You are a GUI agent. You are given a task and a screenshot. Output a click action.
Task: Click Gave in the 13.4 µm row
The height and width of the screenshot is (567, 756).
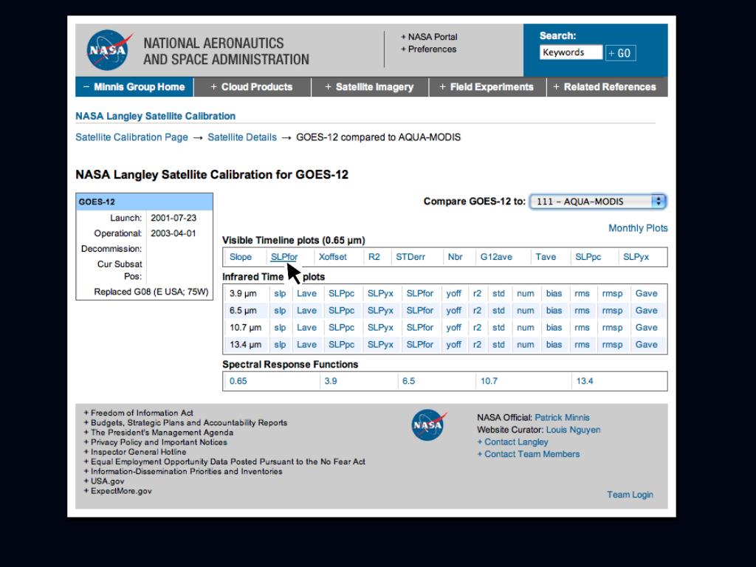(x=647, y=345)
